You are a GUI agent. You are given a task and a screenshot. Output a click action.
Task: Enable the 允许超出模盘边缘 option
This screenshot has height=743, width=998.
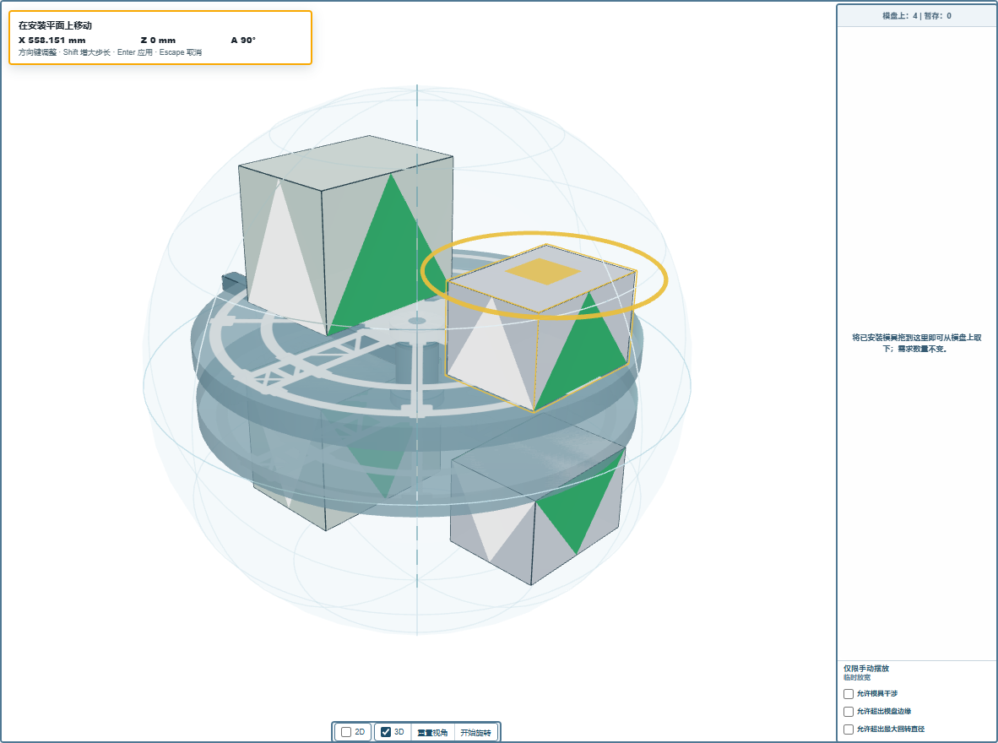click(x=849, y=712)
